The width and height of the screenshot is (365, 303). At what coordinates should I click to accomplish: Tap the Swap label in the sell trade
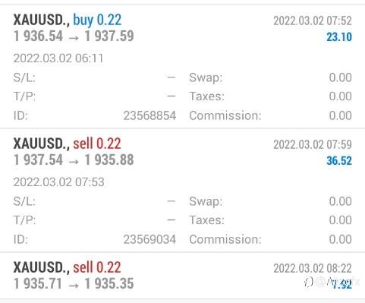(x=206, y=201)
